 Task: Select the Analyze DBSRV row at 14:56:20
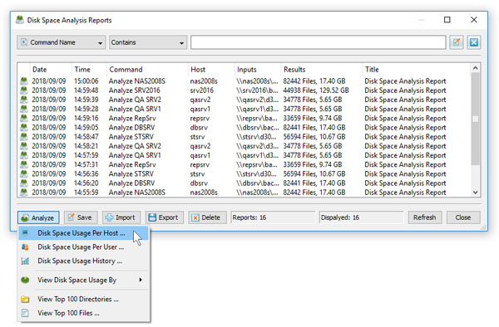click(244, 183)
